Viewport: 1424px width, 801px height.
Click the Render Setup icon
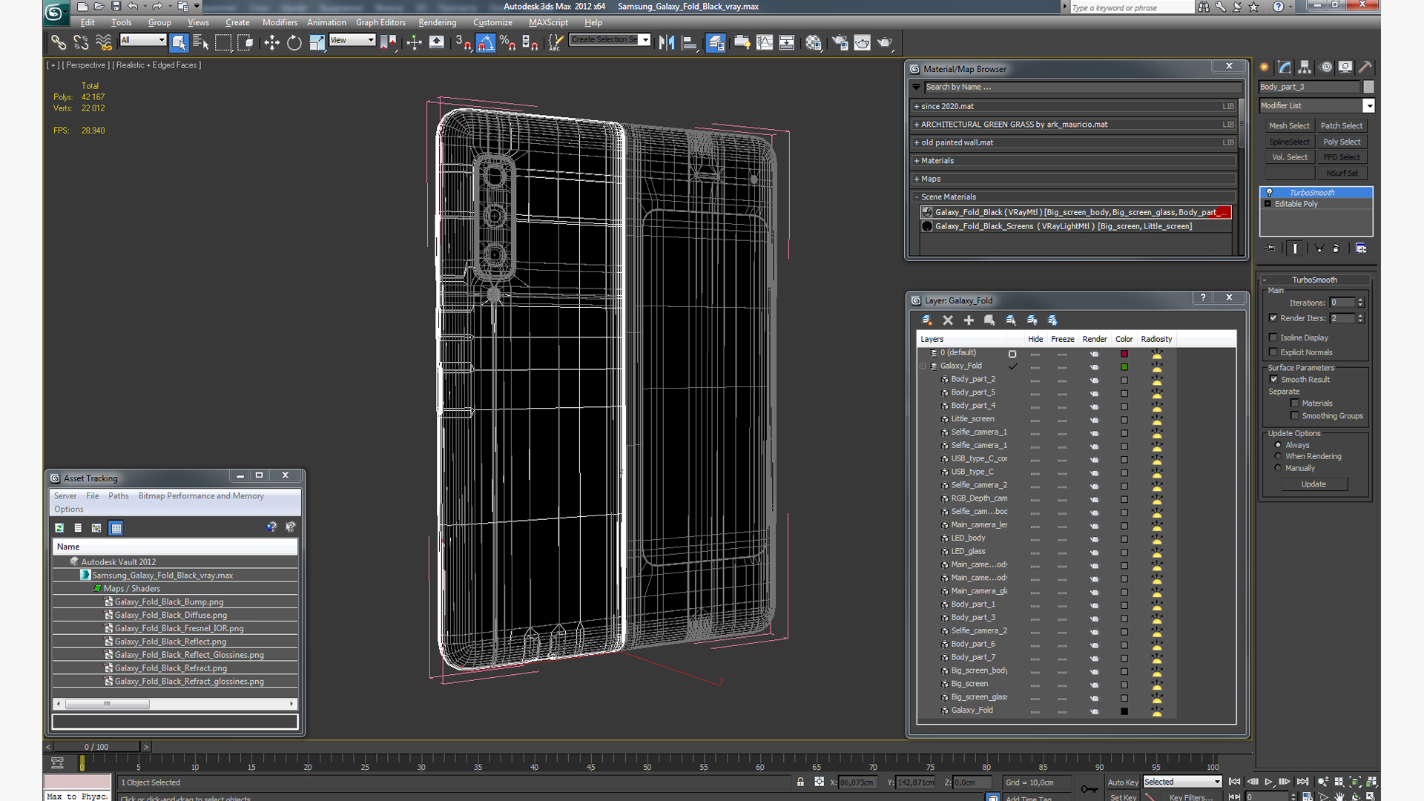click(x=839, y=42)
